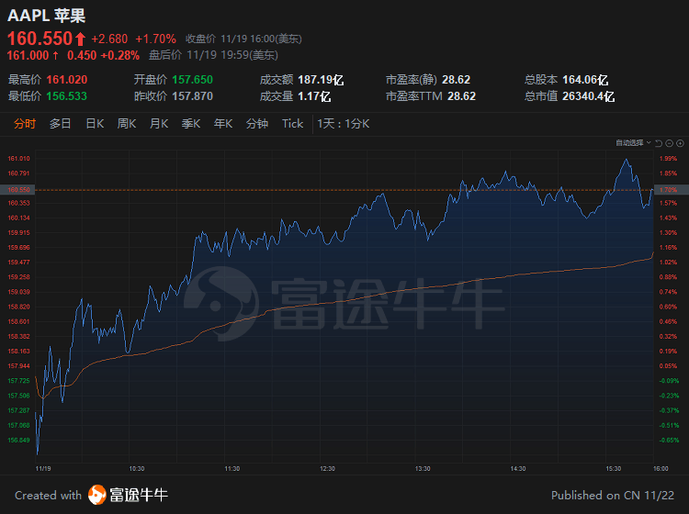
Task: Switch to the 多日 tab
Action: click(61, 124)
